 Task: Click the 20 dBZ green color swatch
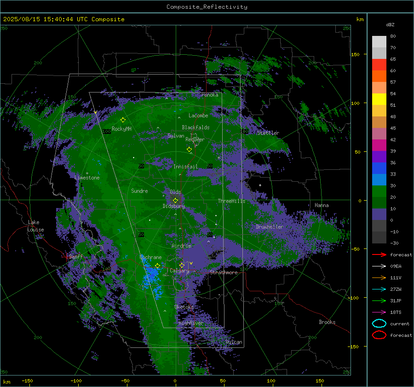click(379, 191)
